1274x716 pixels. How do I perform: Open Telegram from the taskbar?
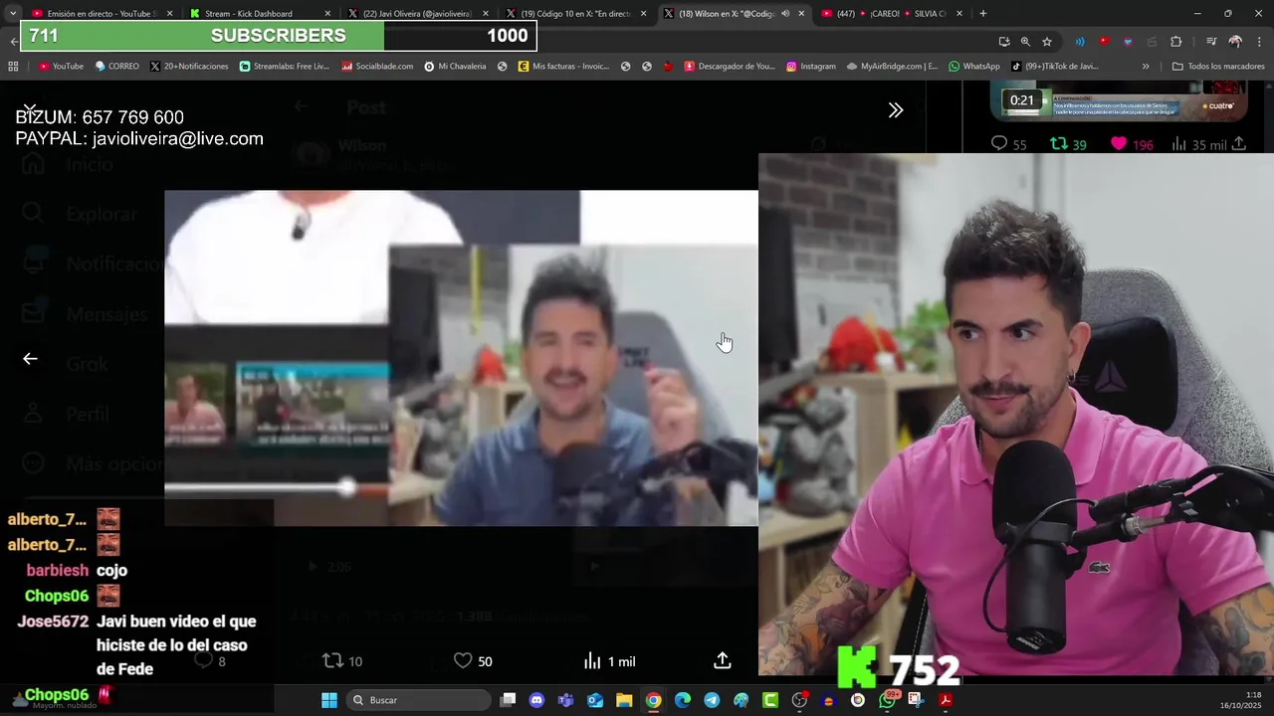(x=712, y=700)
